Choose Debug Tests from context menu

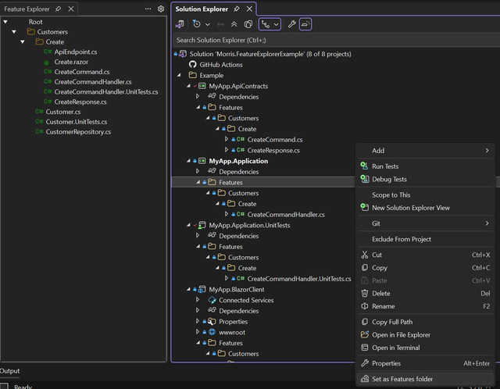(425, 180)
